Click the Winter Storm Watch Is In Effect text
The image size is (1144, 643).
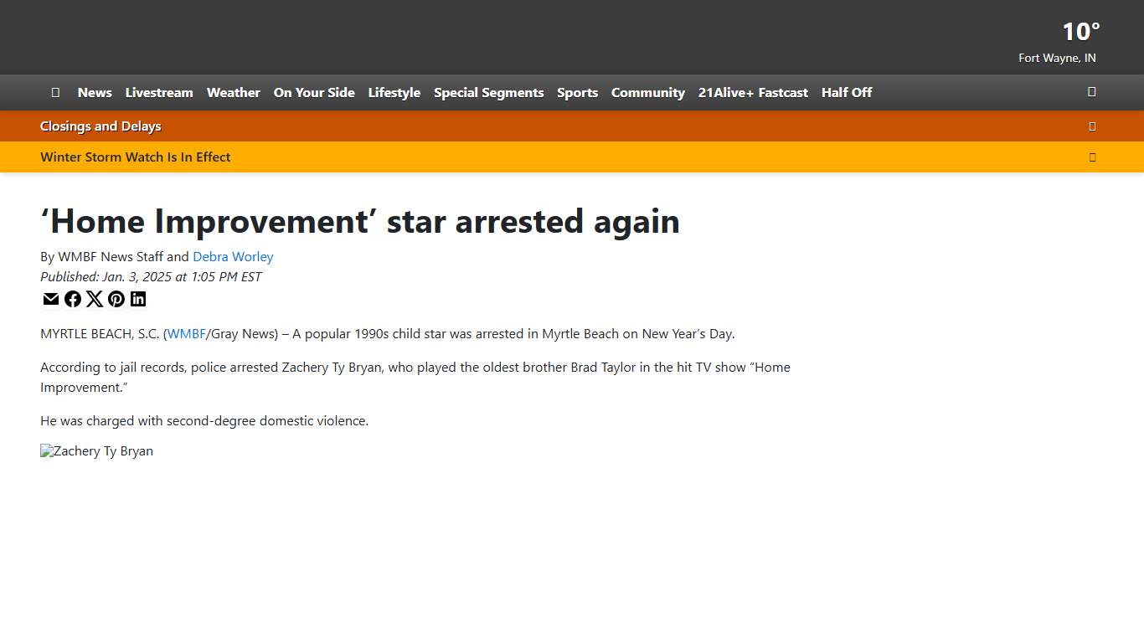pos(135,157)
